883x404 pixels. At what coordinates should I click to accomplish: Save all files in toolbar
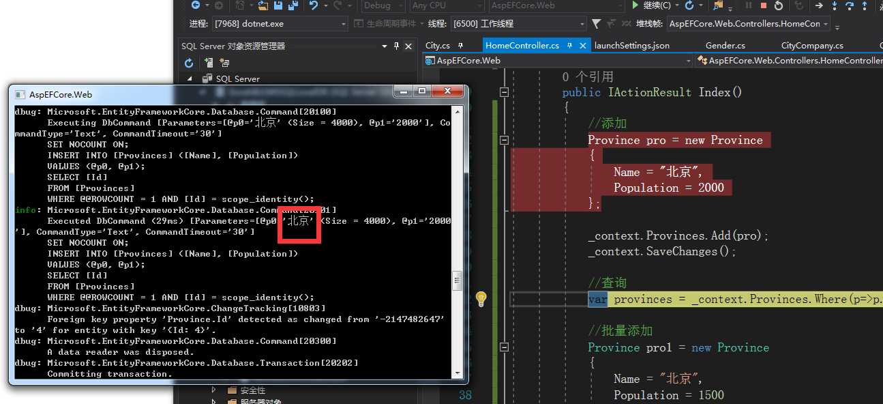click(x=293, y=5)
